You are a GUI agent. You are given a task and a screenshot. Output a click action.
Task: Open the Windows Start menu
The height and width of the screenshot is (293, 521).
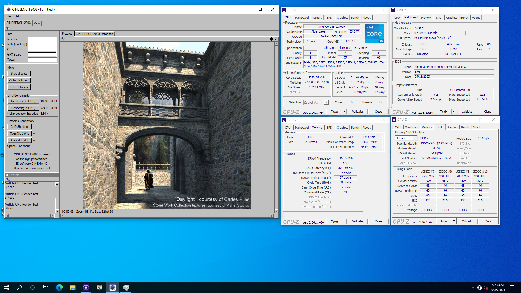click(x=7, y=288)
